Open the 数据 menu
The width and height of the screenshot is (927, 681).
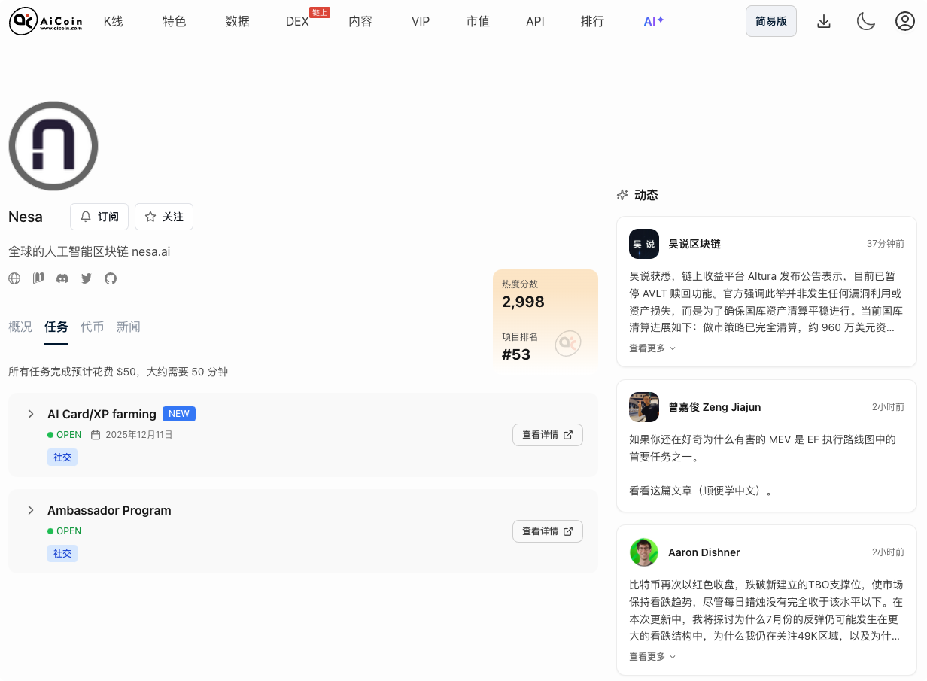pos(238,21)
